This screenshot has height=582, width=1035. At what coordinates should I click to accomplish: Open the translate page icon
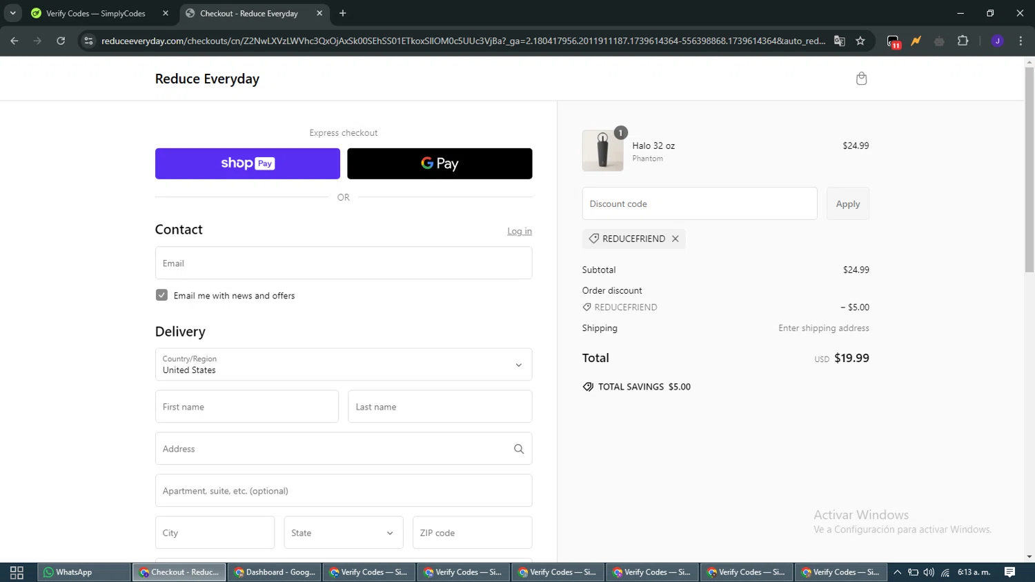point(840,41)
